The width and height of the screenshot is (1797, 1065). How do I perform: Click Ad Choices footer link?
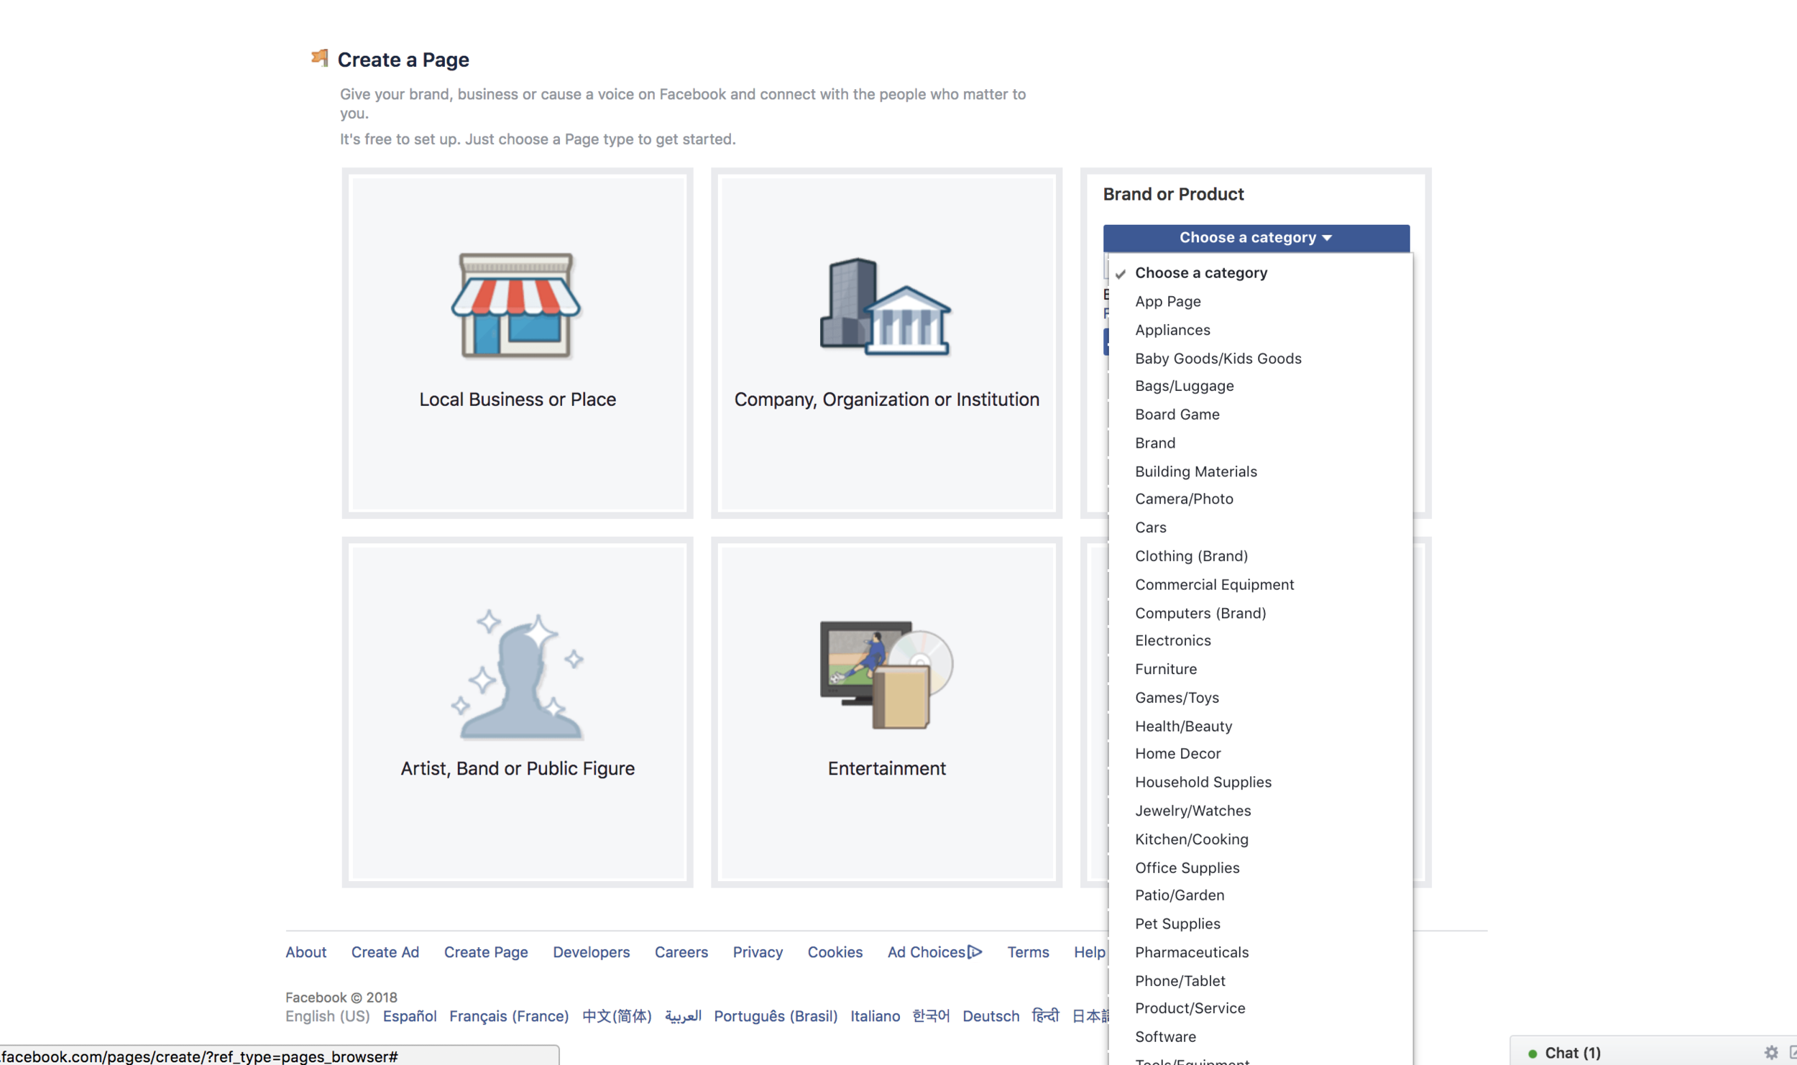934,951
